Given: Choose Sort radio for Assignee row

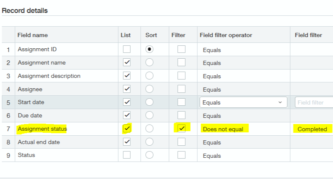Looking at the screenshot, I should pos(149,89).
